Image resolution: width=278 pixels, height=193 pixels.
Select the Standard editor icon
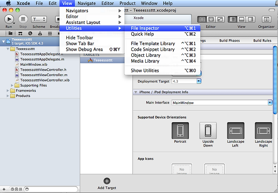[x=202, y=19]
